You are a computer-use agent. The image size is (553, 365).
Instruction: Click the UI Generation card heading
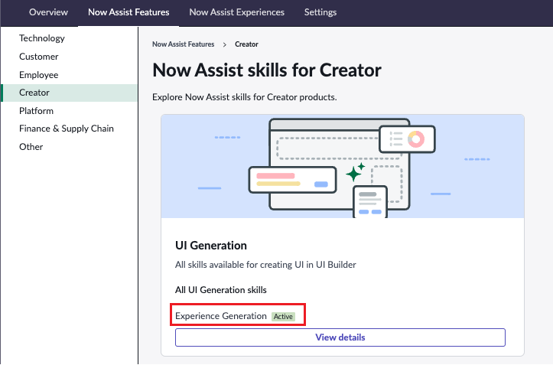(x=211, y=246)
